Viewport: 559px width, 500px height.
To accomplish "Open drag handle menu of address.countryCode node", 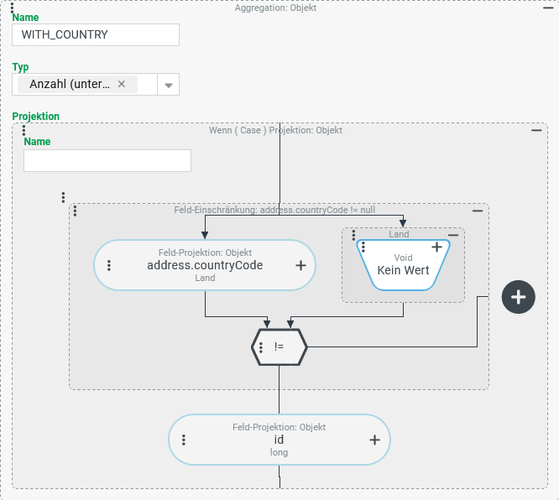I will coord(109,265).
